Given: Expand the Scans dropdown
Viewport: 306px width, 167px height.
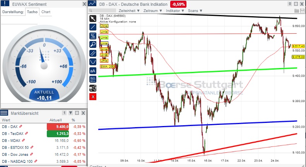Looking at the screenshot, I should pyautogui.click(x=195, y=11).
